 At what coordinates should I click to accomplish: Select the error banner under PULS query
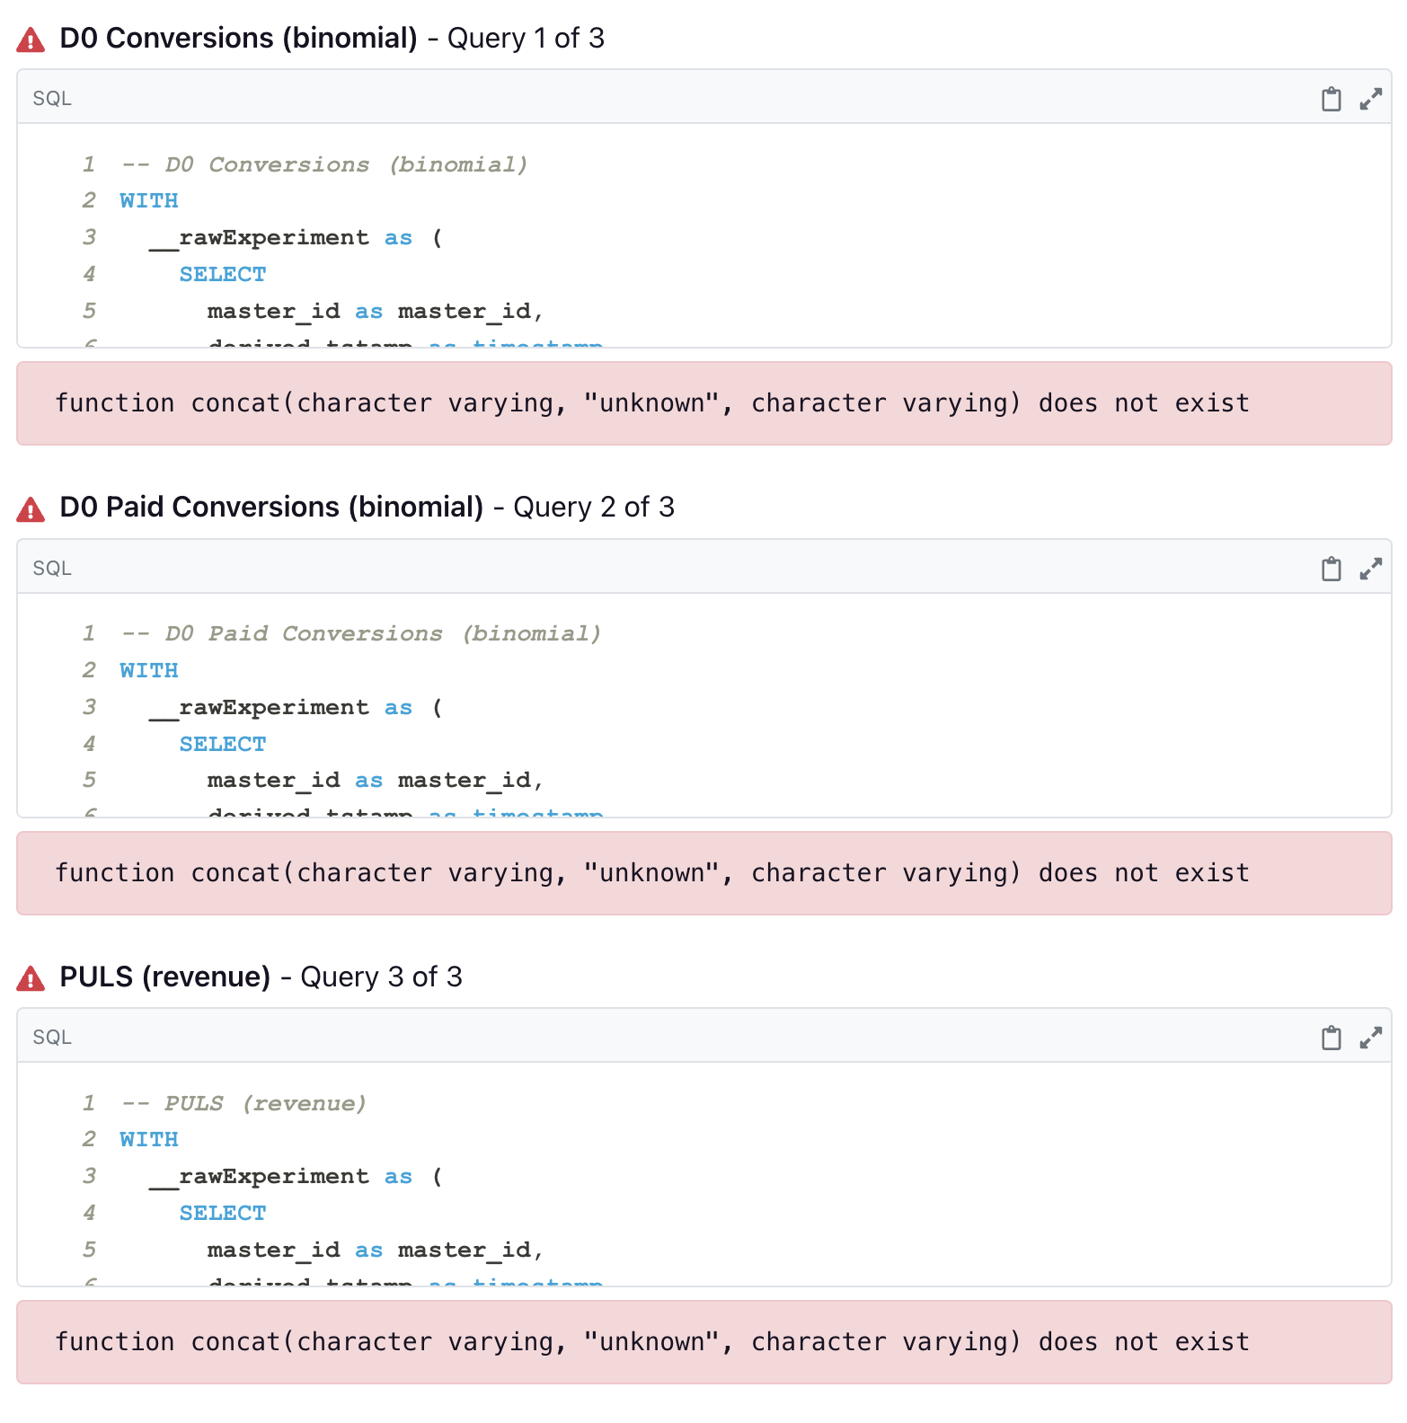click(651, 1341)
